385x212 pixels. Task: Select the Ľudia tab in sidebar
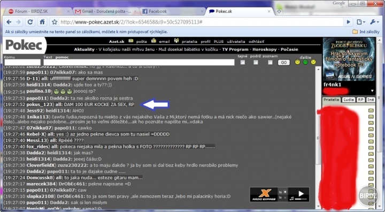pyautogui.click(x=349, y=100)
